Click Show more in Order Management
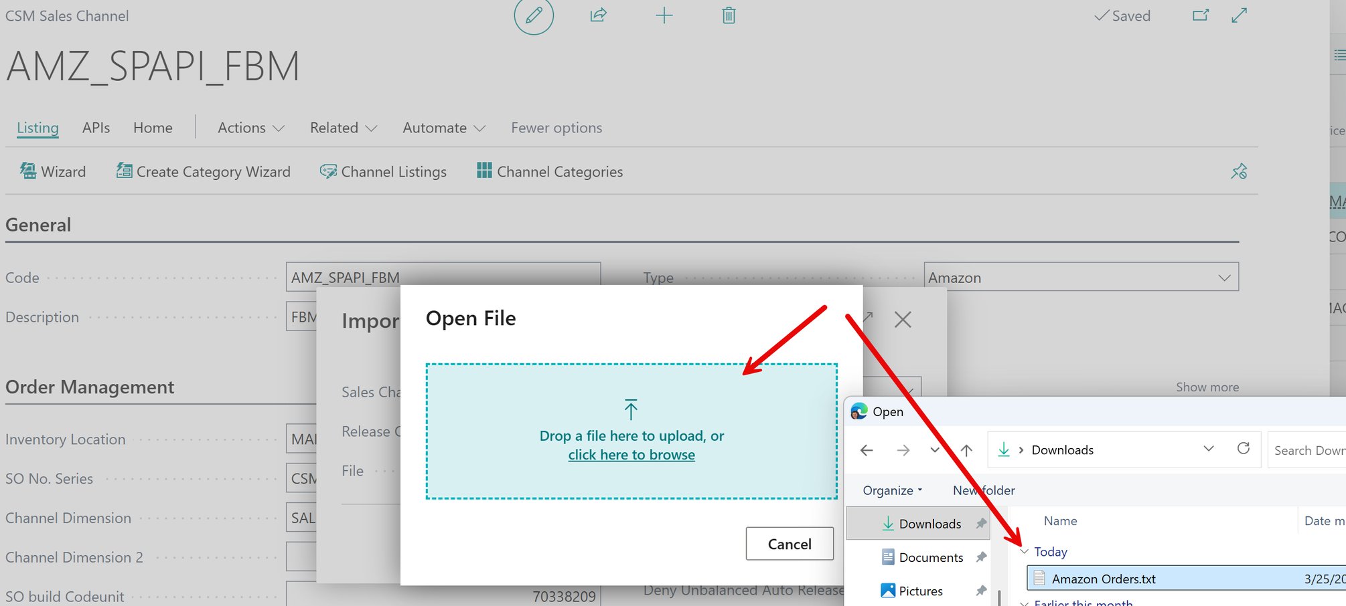Screen dimensions: 1346x606 1207,387
